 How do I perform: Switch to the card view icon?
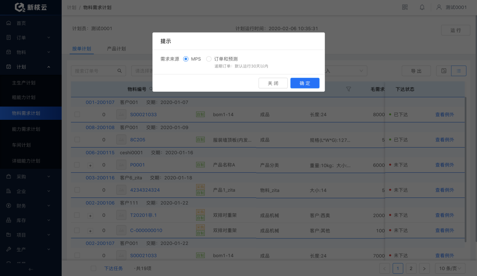pyautogui.click(x=444, y=71)
